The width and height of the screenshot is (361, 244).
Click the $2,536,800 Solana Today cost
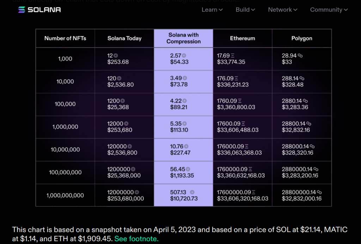coord(122,153)
